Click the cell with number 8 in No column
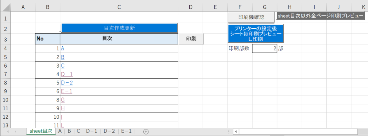Viewport: 368px width, 136px height. point(48,100)
